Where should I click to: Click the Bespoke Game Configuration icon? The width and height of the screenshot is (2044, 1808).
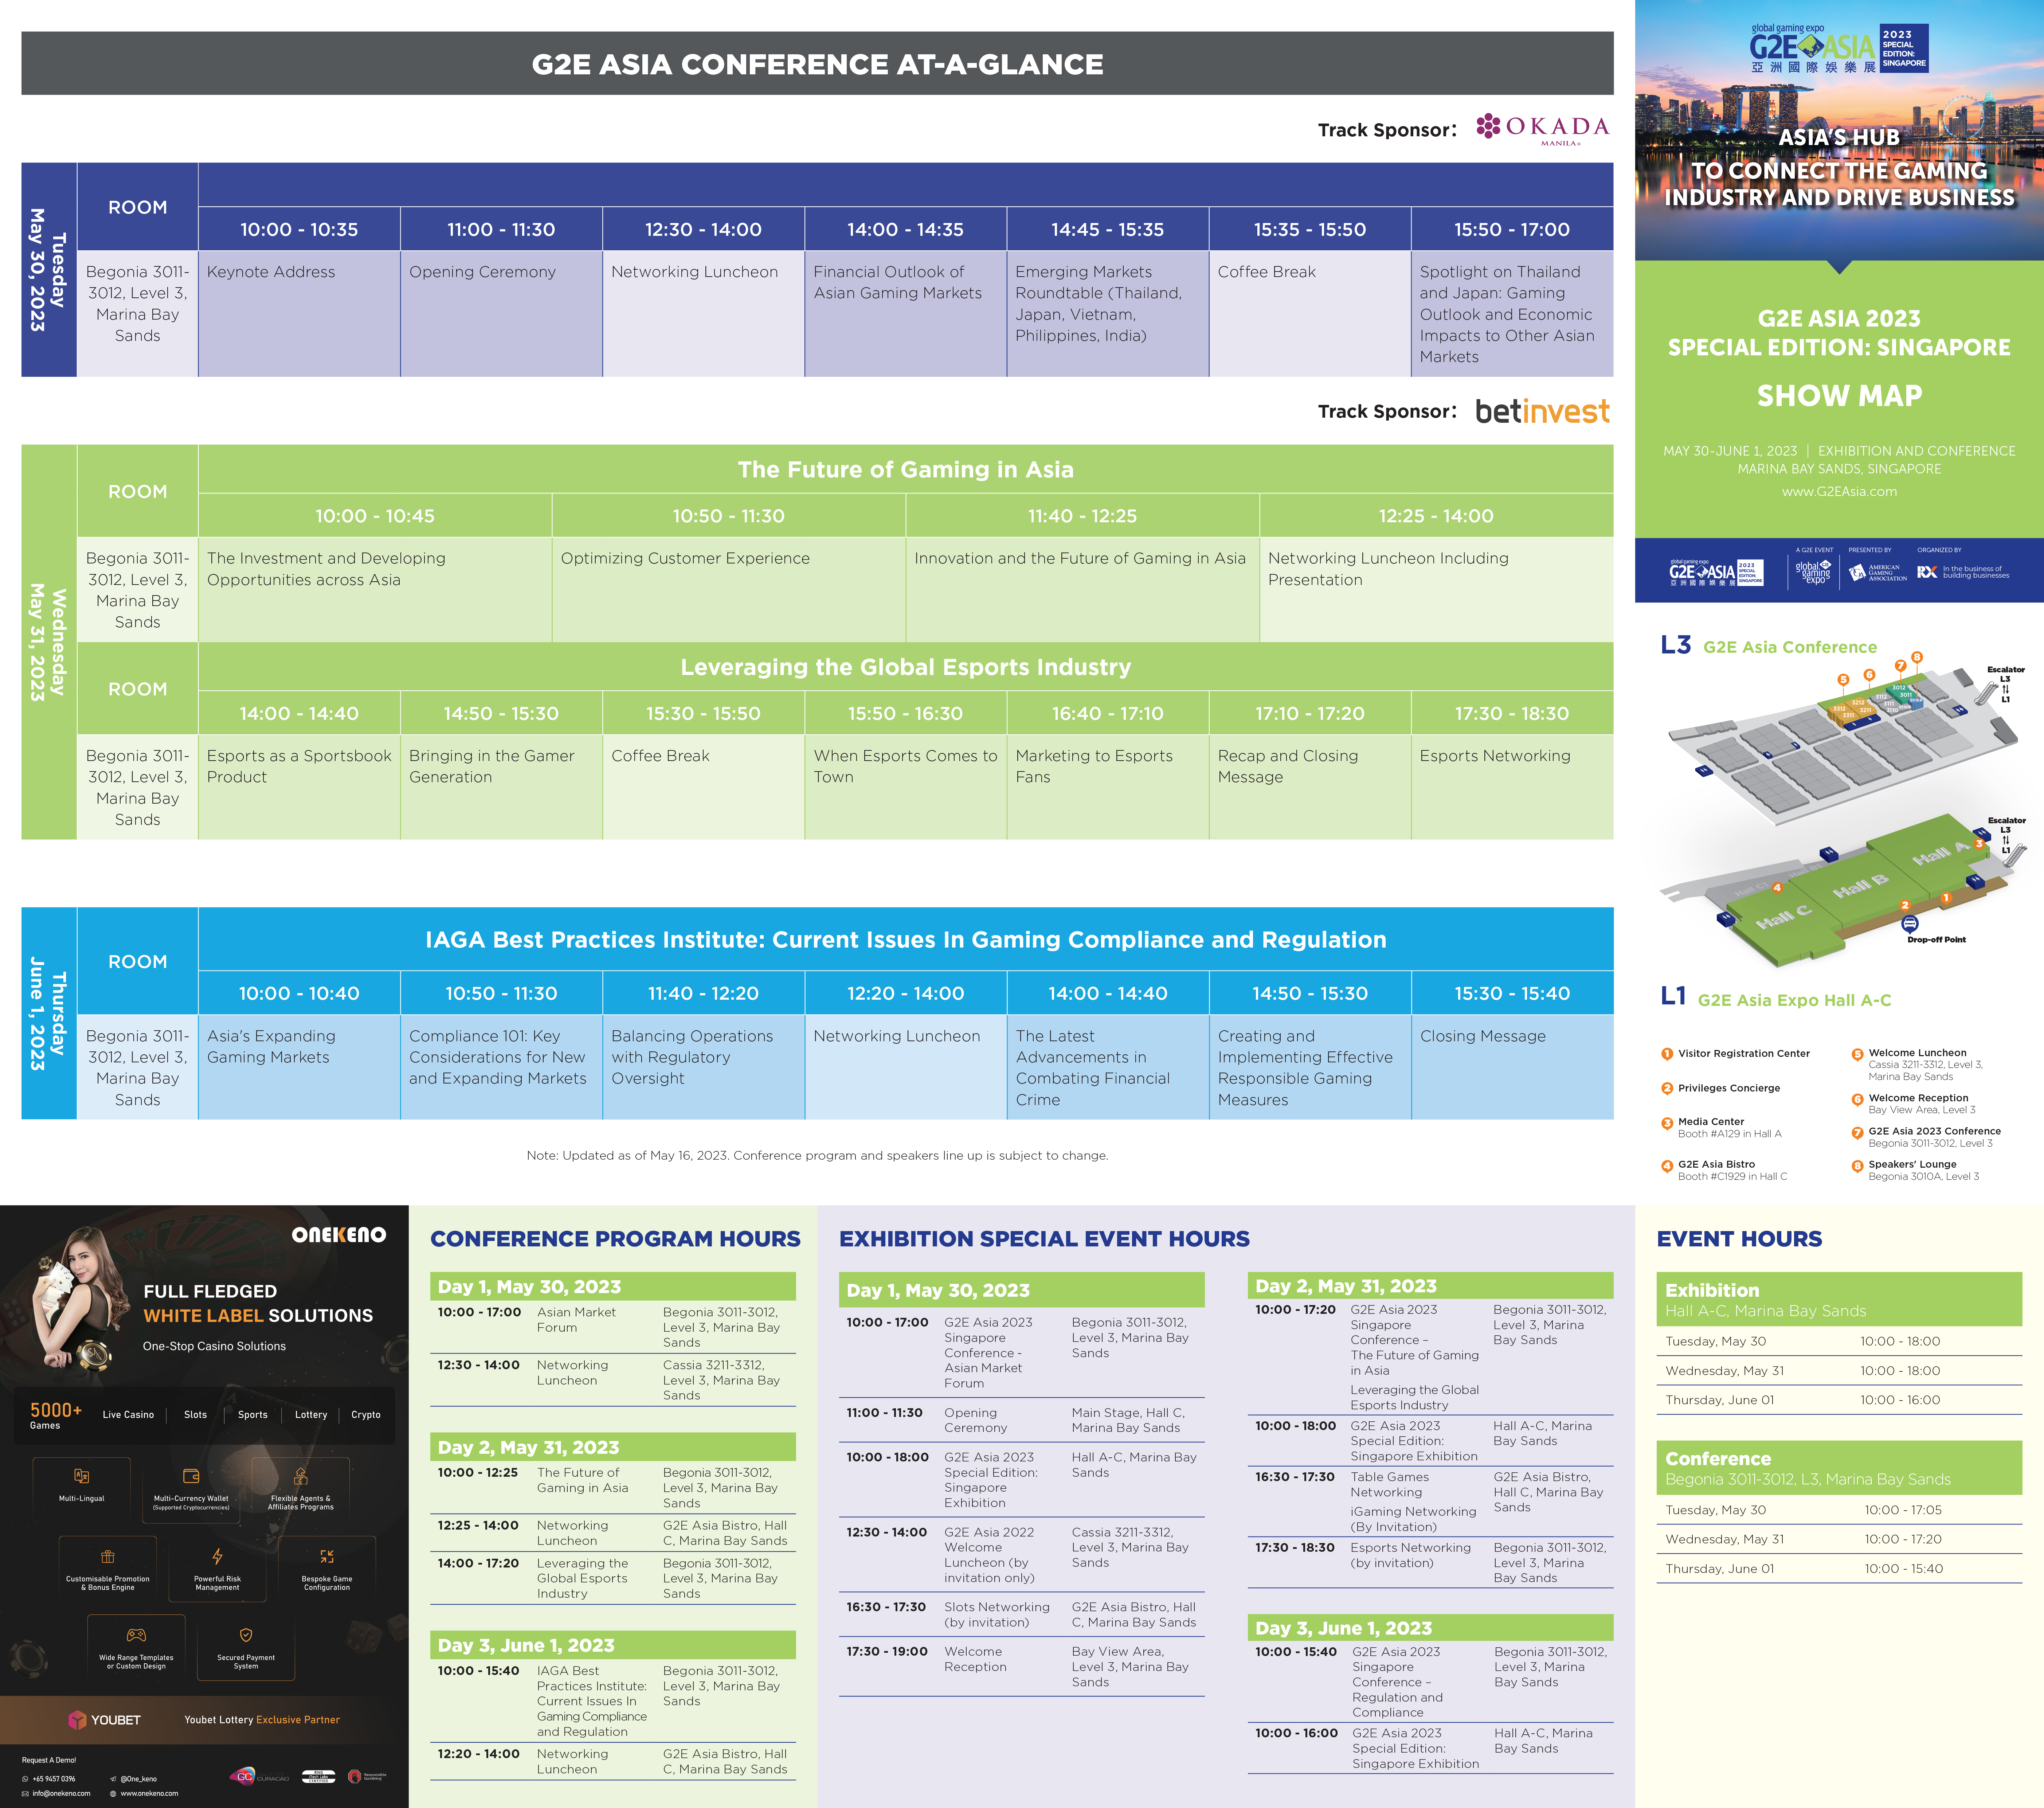click(x=327, y=1557)
